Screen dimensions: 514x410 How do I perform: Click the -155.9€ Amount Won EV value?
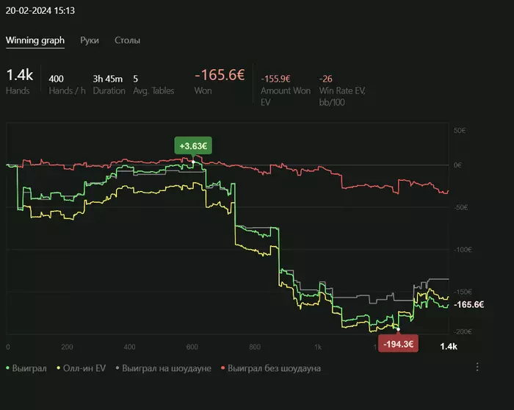[275, 79]
